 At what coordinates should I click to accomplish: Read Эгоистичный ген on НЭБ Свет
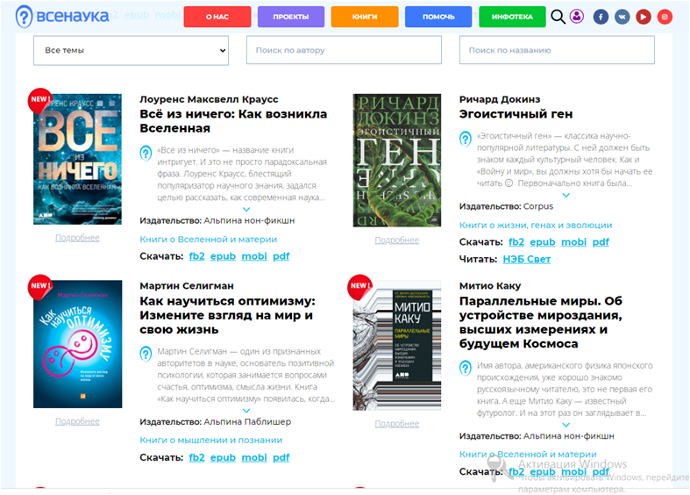pyautogui.click(x=527, y=260)
